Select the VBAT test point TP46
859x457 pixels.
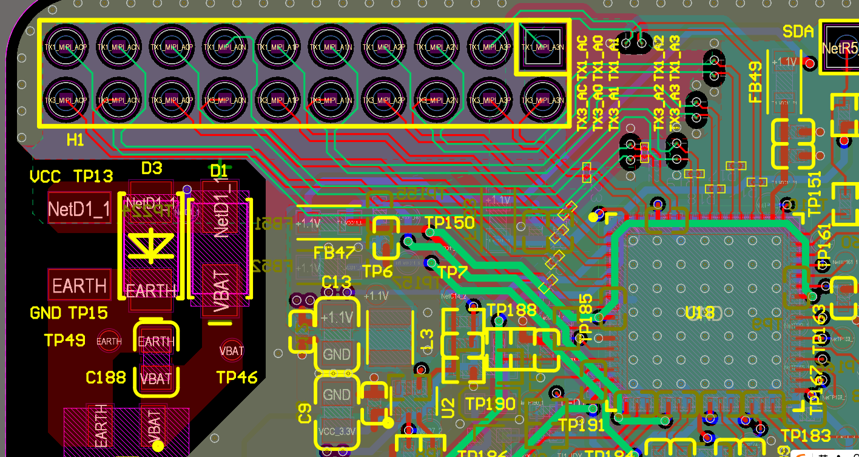[232, 350]
